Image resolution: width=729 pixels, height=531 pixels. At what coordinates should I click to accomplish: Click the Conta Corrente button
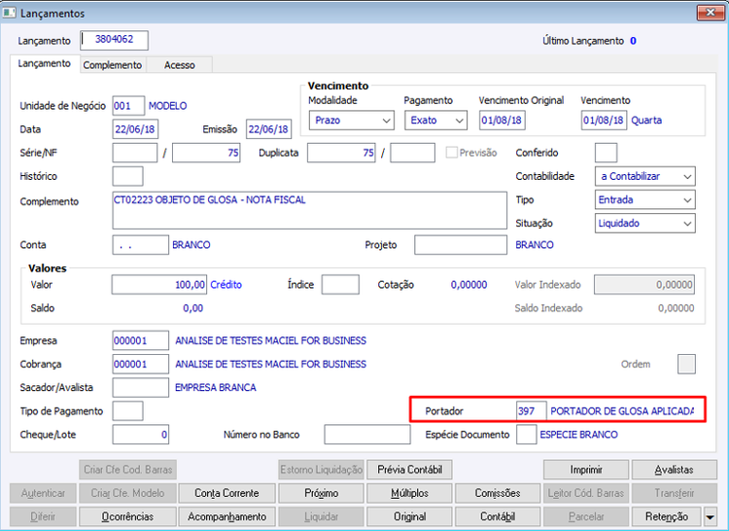click(226, 493)
